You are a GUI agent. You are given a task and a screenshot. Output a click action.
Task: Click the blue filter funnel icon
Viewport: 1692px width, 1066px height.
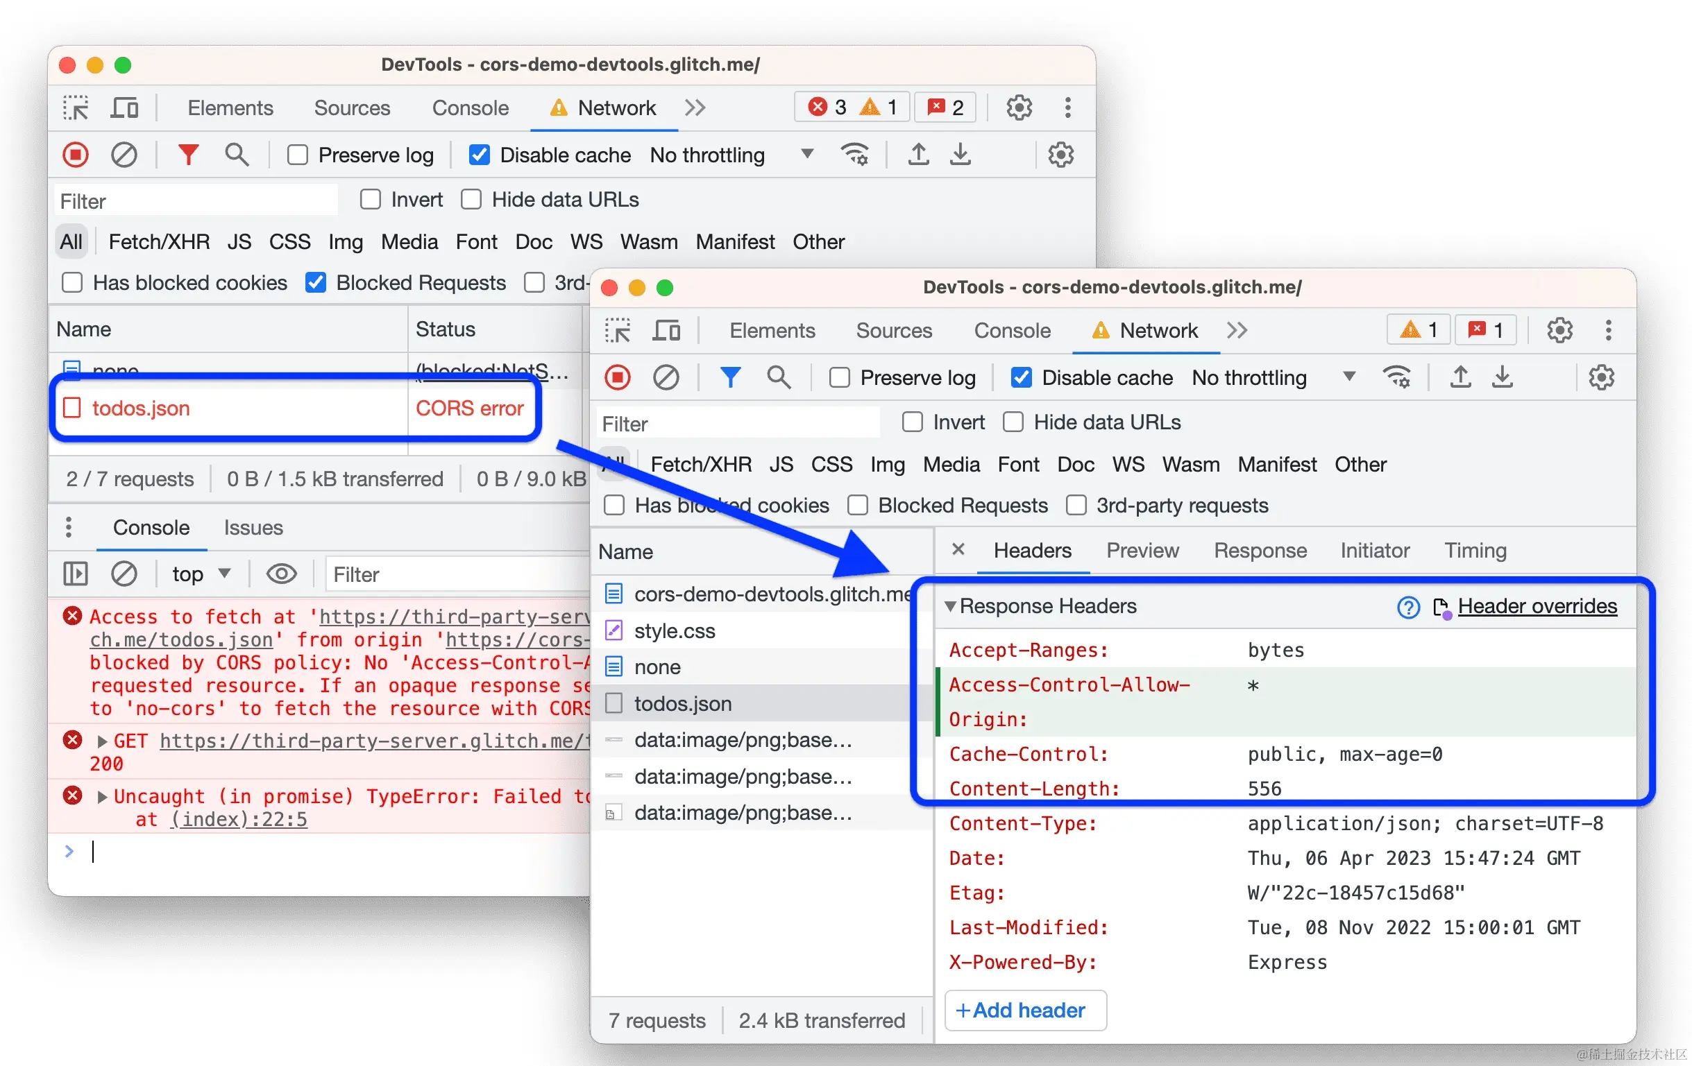[730, 378]
